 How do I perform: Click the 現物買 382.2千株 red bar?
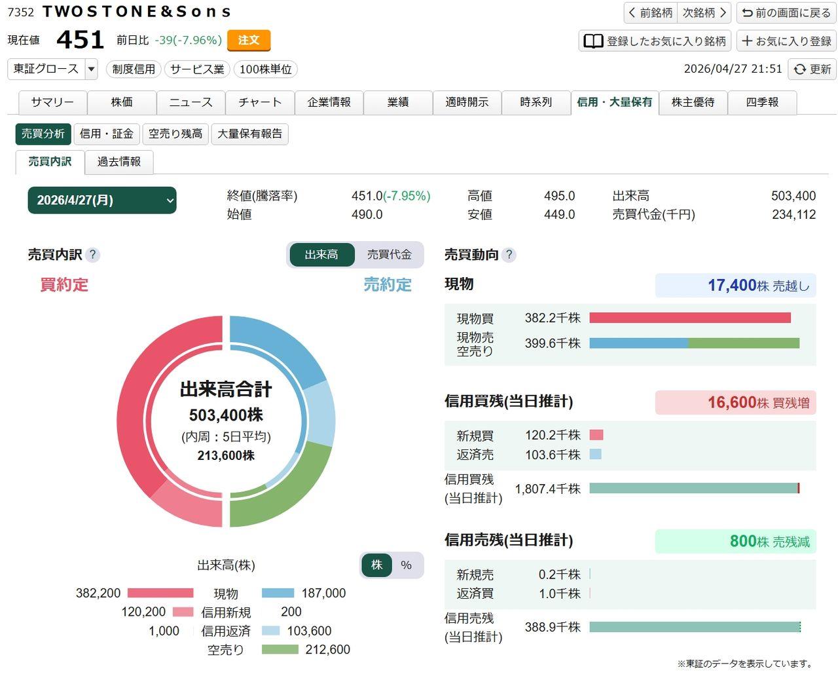pyautogui.click(x=690, y=318)
